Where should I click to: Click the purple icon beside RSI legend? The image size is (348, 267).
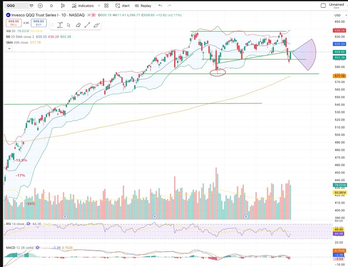coord(29,224)
